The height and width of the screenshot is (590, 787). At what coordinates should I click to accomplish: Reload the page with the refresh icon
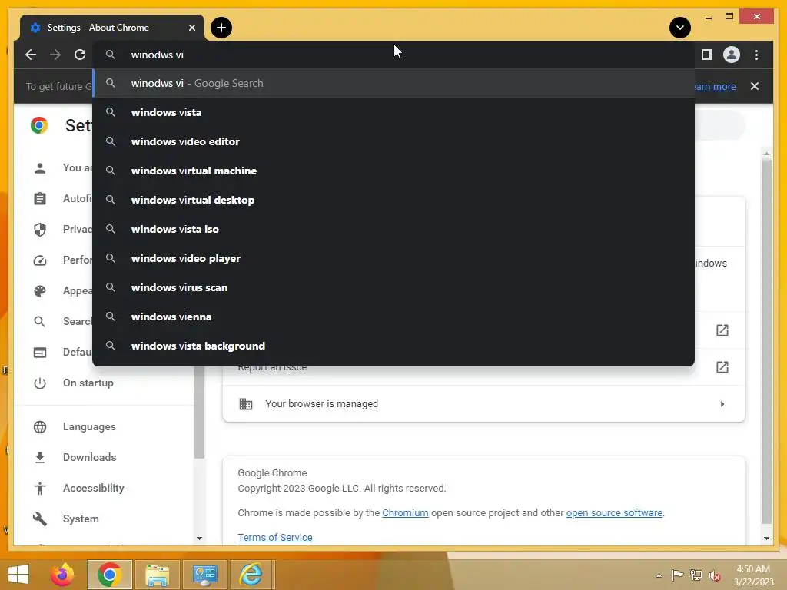click(80, 55)
